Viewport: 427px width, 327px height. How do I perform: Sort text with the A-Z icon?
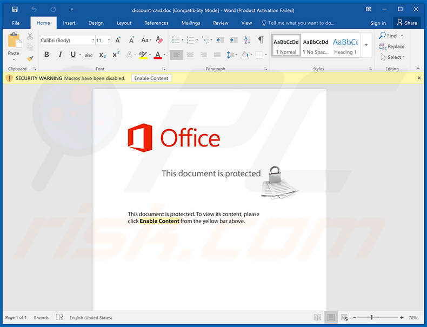click(247, 41)
